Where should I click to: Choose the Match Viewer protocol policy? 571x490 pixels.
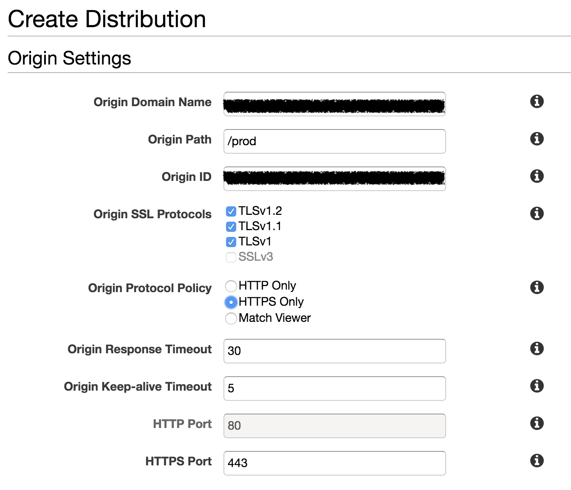pos(231,318)
